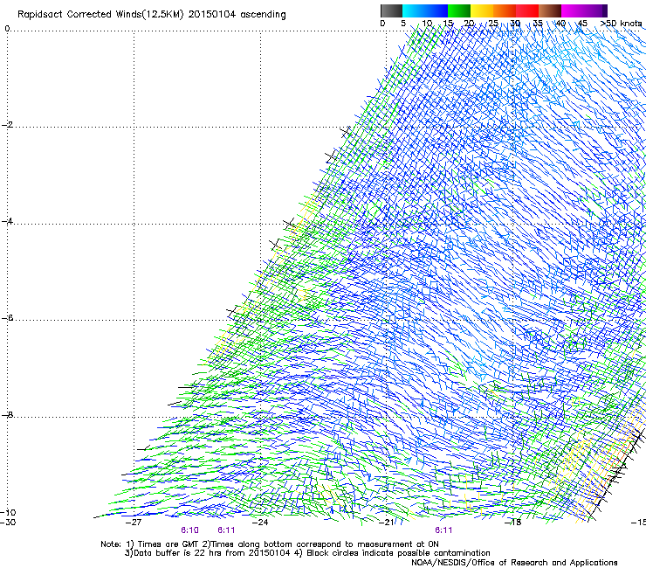Viewport: 646px width, 568px height.
Task: Click the ">50 knots" legend label
Action: 621,24
